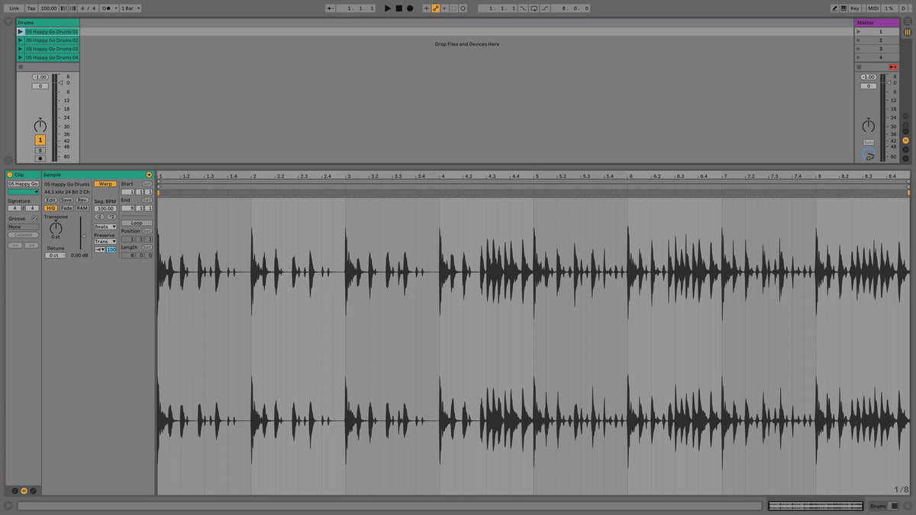Click the transport Stop button

(398, 8)
